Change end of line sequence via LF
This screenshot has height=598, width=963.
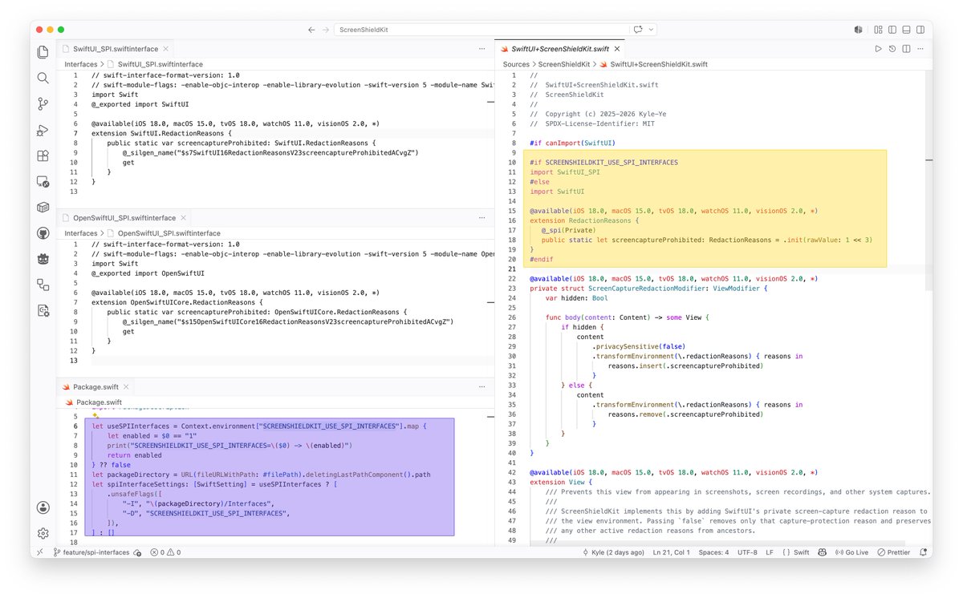click(770, 552)
